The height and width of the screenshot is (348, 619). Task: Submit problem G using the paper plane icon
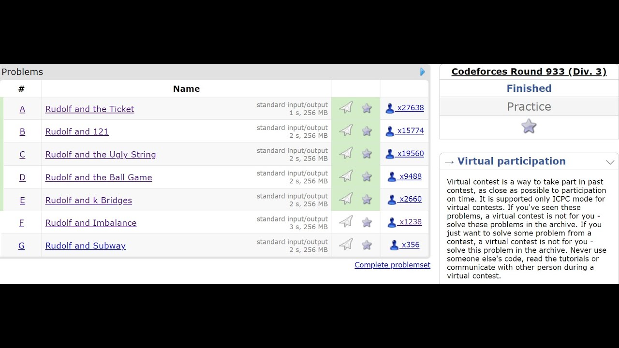(x=346, y=245)
